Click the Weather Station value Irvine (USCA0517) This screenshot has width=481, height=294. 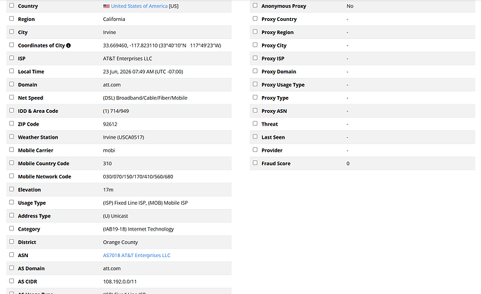[x=123, y=137]
